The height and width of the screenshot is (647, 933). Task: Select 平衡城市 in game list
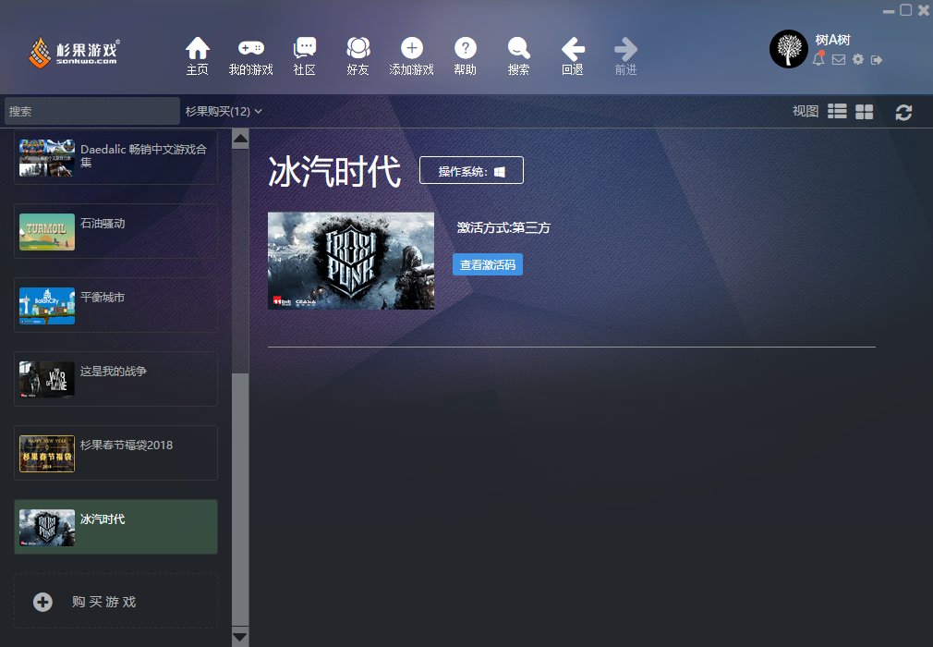click(x=116, y=305)
